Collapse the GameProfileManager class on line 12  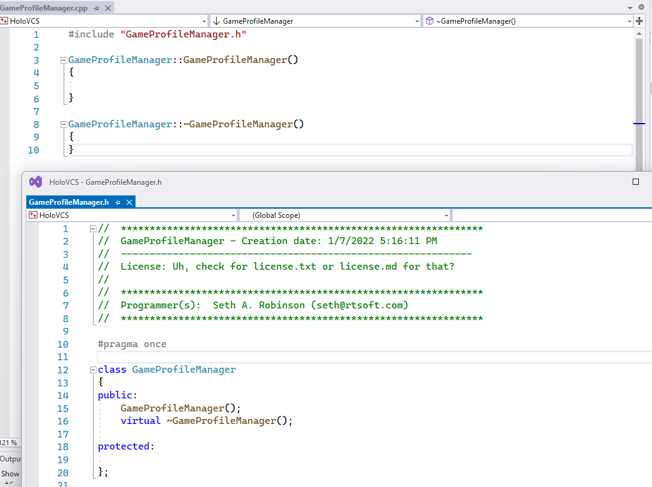pos(92,369)
